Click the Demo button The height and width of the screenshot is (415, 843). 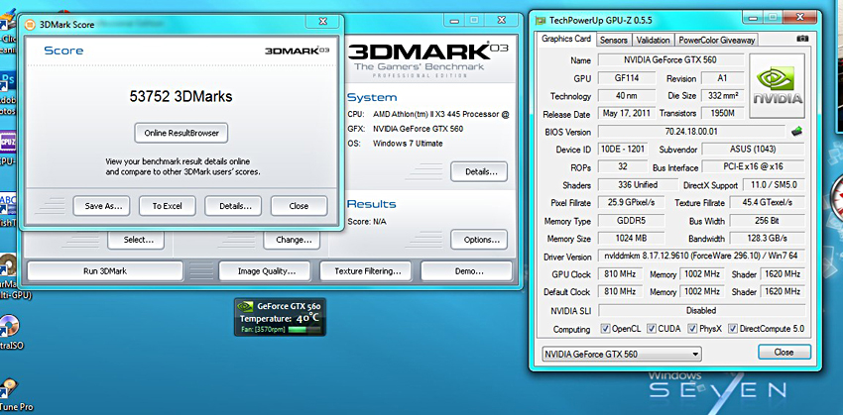coord(466,271)
